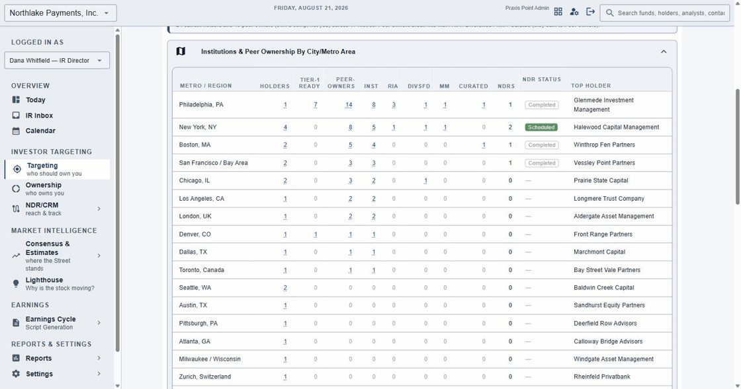
Task: Click the Chicago, IL row name
Action: pos(195,180)
